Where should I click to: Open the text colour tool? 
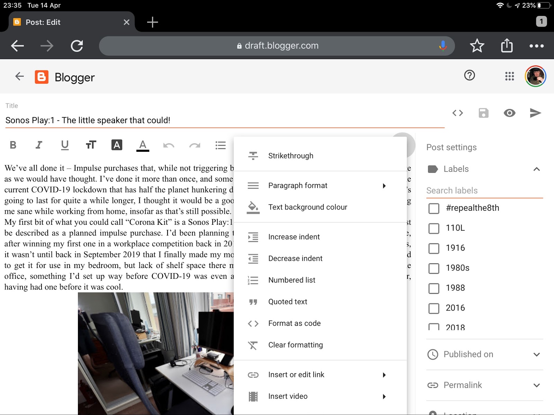tap(117, 145)
